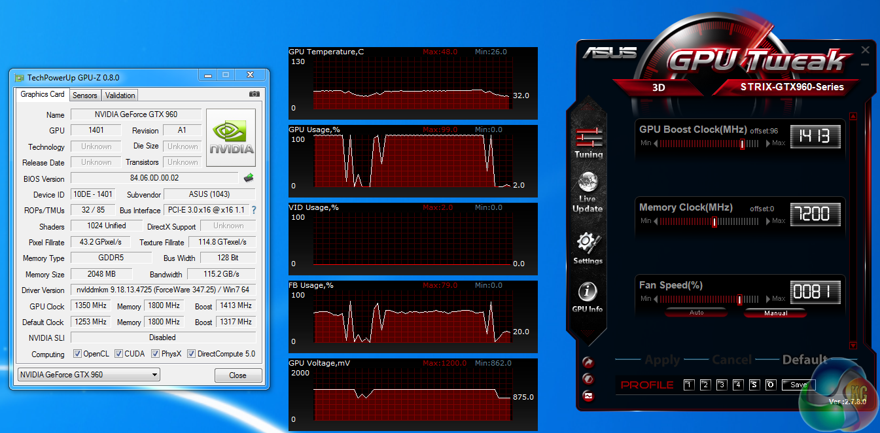Screen dimensions: 880x433
Task: Click Memory Clock Min arrow
Action: click(656, 221)
